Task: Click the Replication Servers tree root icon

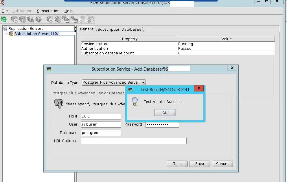Action: pos(5,29)
